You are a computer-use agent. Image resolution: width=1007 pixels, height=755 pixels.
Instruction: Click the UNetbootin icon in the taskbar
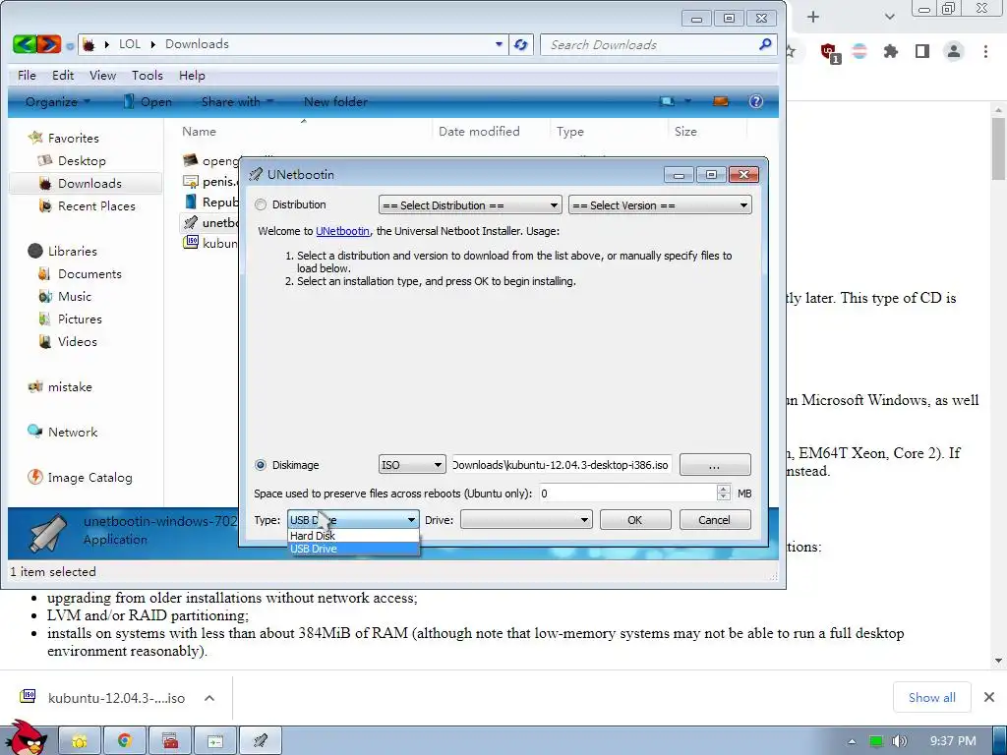point(260,741)
